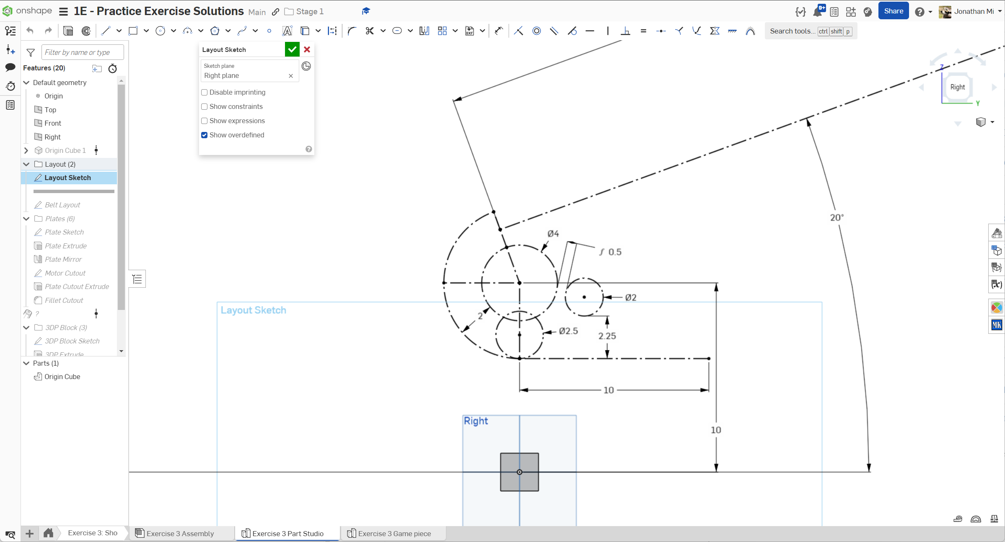1005x542 pixels.
Task: Accept the sketch with green checkmark
Action: tap(292, 49)
